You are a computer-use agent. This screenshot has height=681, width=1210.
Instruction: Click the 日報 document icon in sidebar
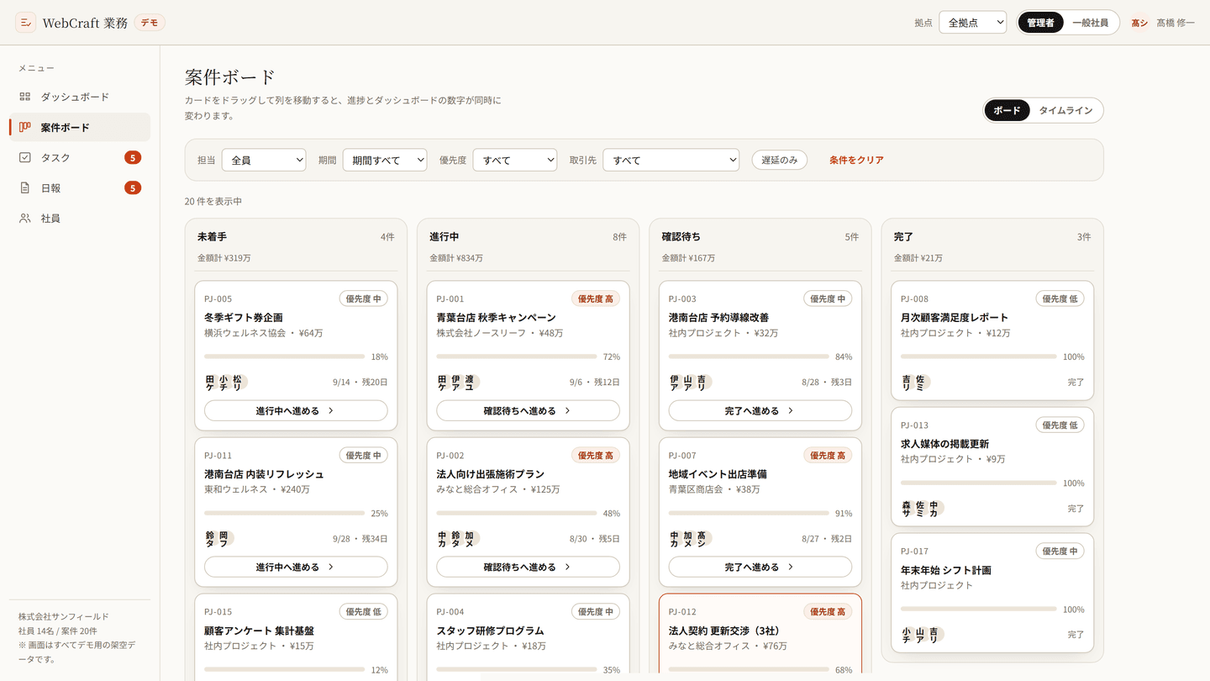click(x=25, y=187)
